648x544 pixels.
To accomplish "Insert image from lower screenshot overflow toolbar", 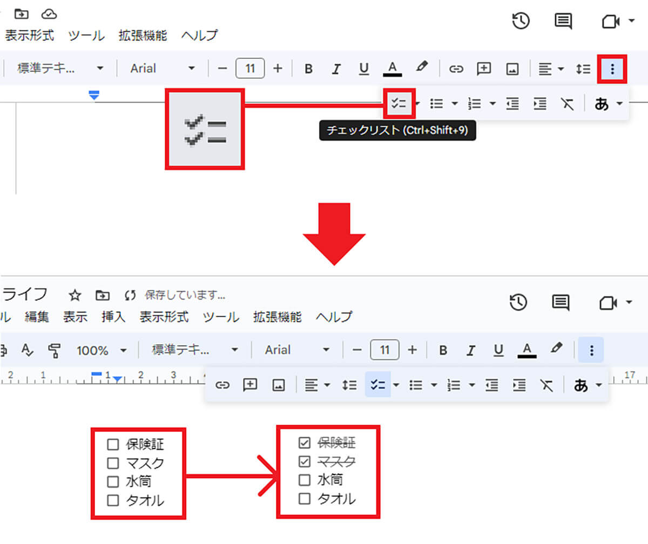I will tap(278, 385).
